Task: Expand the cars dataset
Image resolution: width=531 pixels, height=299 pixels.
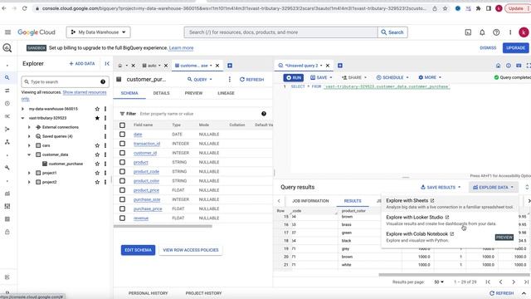Action: 29,145
